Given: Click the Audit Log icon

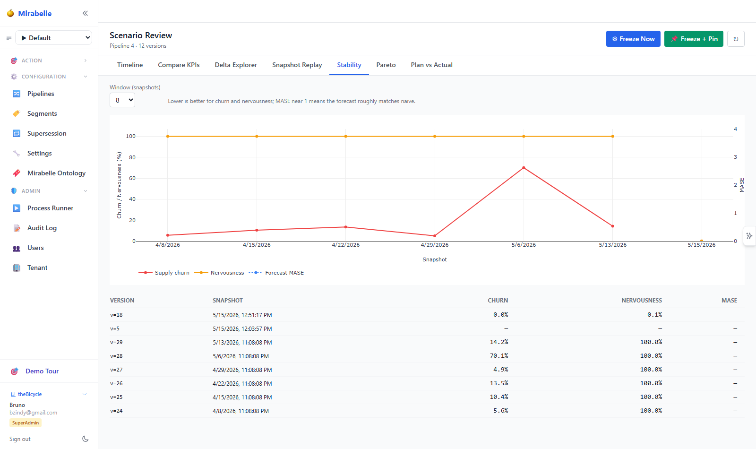Looking at the screenshot, I should tap(17, 228).
